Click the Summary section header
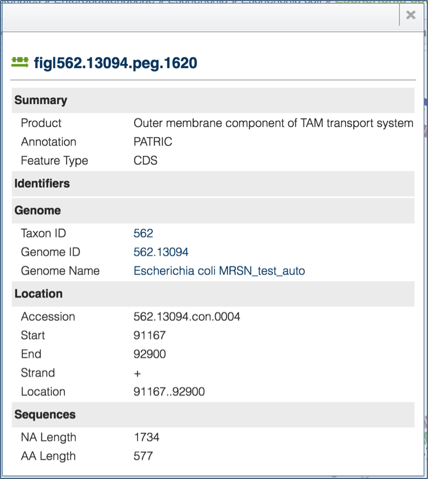Screen dimensions: 428x479 (x=41, y=100)
